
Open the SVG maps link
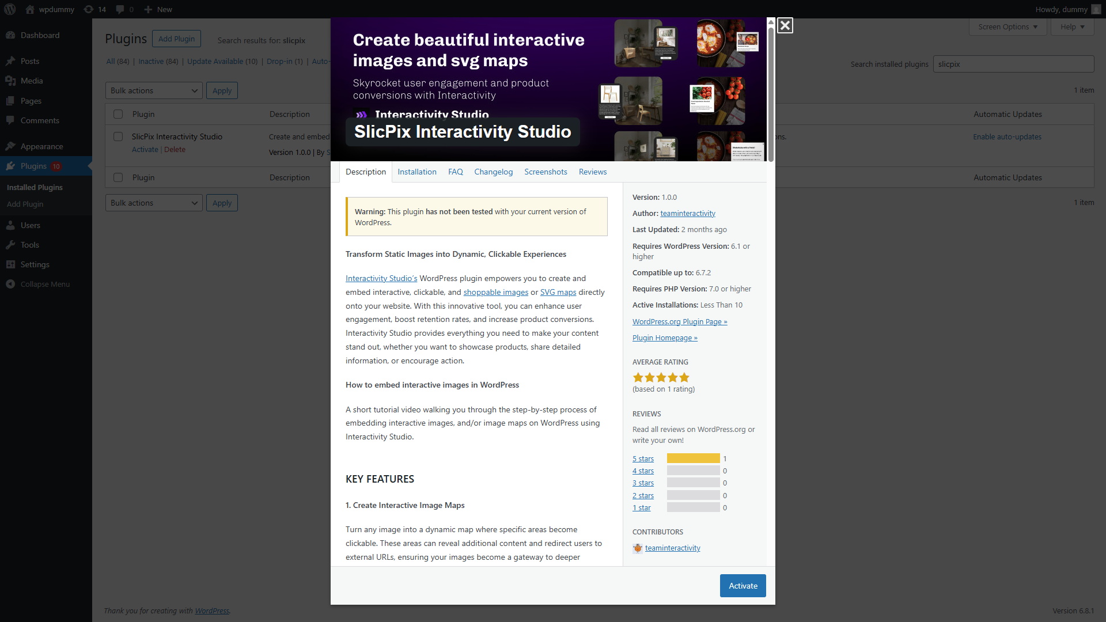click(558, 292)
